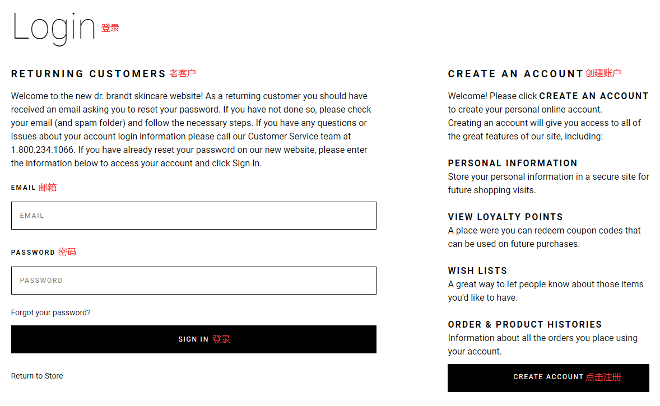Open the "Forgot your password?" link
Screen dimensions: 660x406
click(x=51, y=312)
